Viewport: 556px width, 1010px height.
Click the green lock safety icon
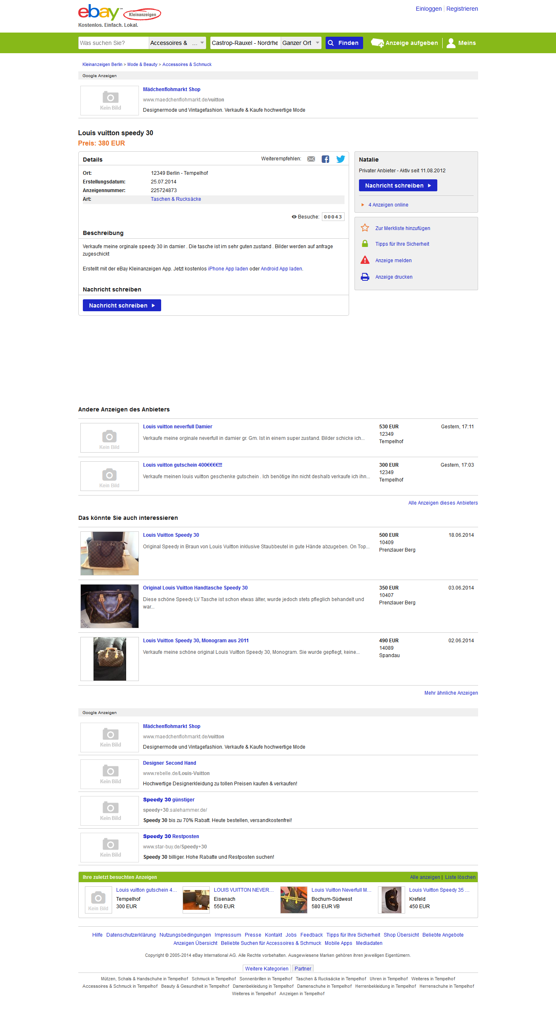[365, 244]
